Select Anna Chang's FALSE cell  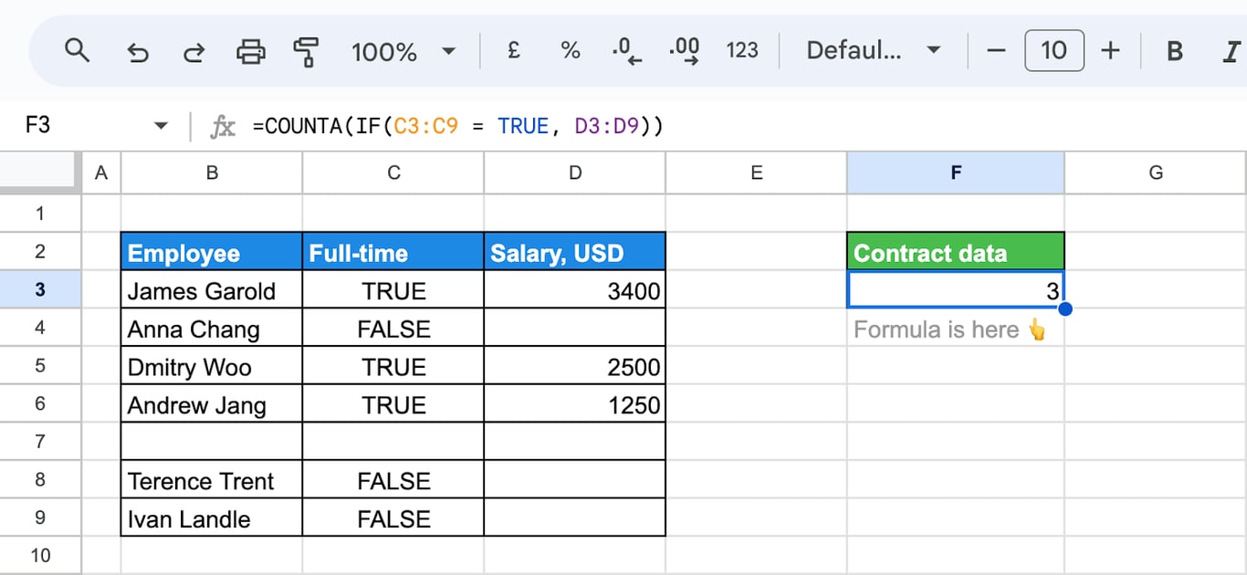pos(393,329)
